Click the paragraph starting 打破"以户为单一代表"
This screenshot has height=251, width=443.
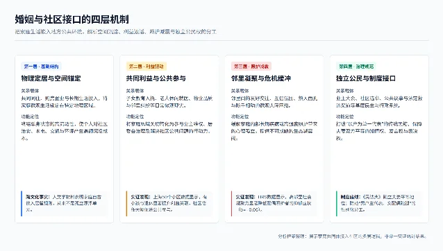[379, 131]
